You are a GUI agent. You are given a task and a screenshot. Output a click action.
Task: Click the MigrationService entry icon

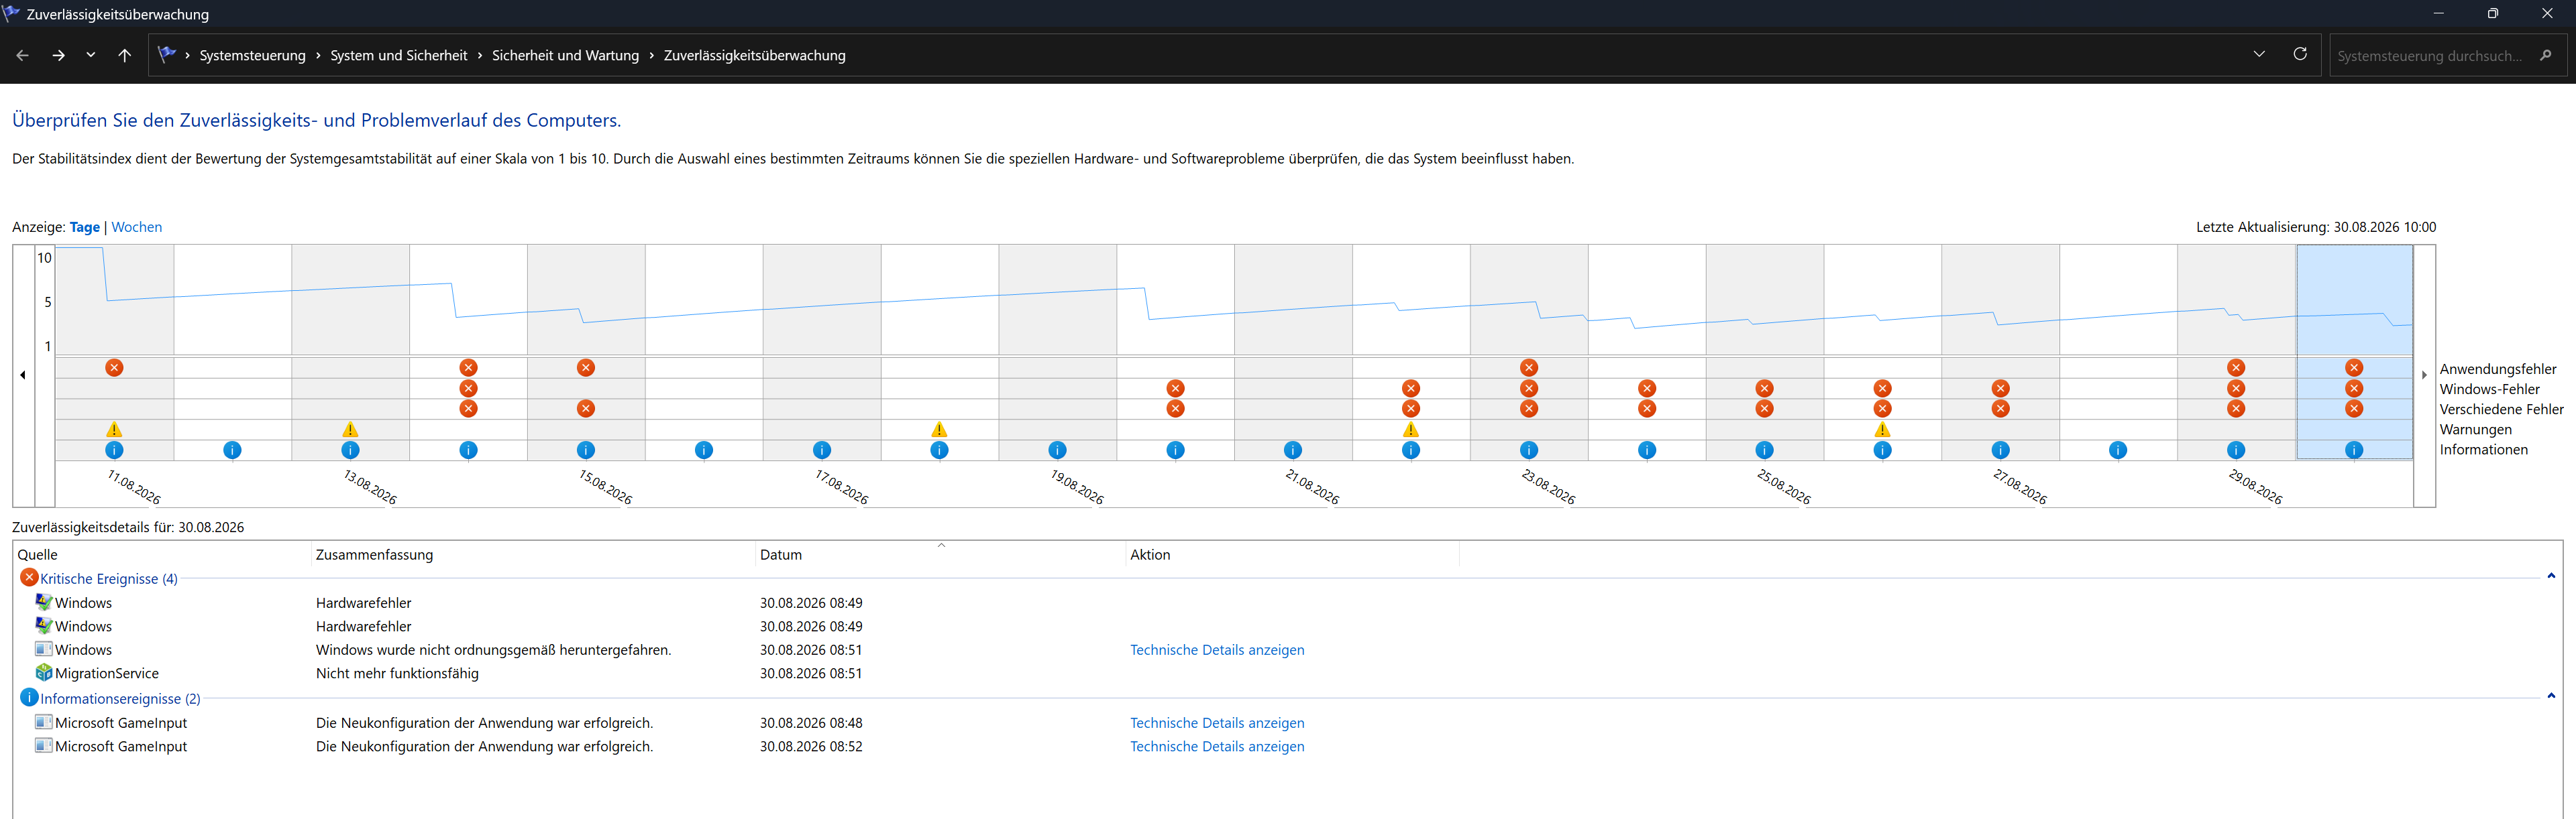(x=43, y=673)
